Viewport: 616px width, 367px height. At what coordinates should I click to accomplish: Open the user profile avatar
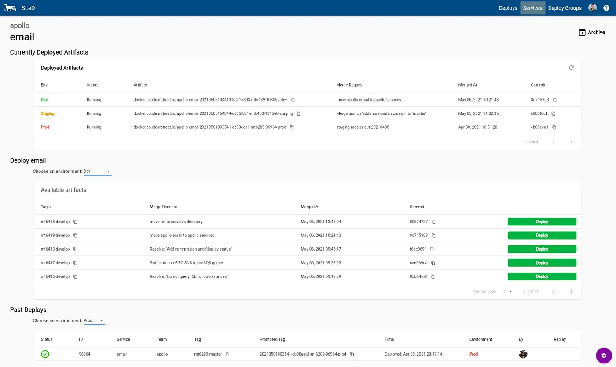click(x=592, y=8)
